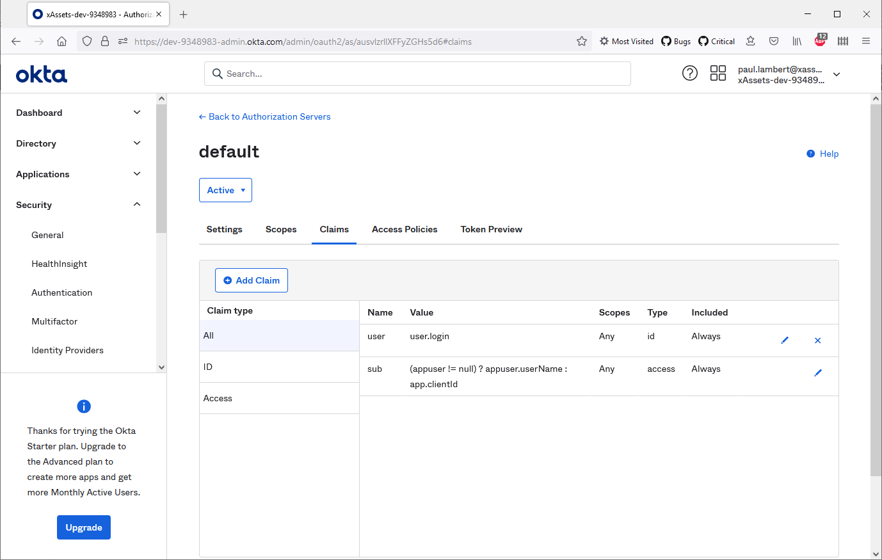Click the shield icon in address bar
This screenshot has height=560, width=882.
pyautogui.click(x=86, y=40)
